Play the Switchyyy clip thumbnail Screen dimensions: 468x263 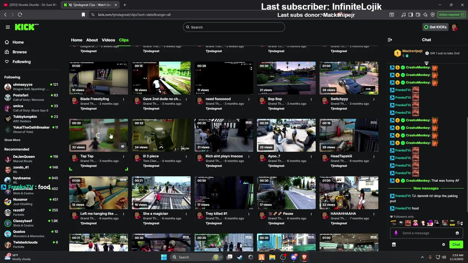349,78
